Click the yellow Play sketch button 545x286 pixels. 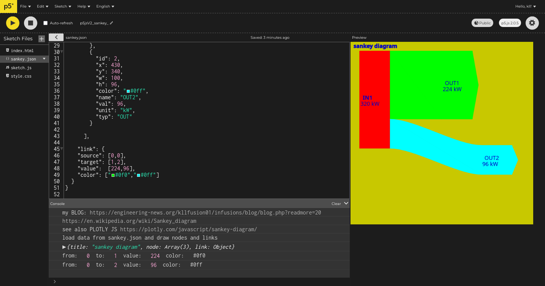13,23
